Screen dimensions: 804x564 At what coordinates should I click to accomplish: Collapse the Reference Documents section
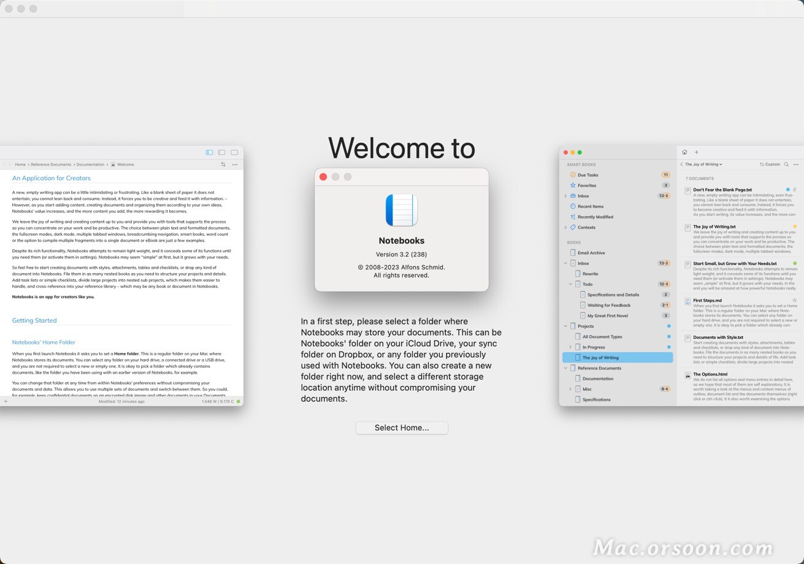565,368
